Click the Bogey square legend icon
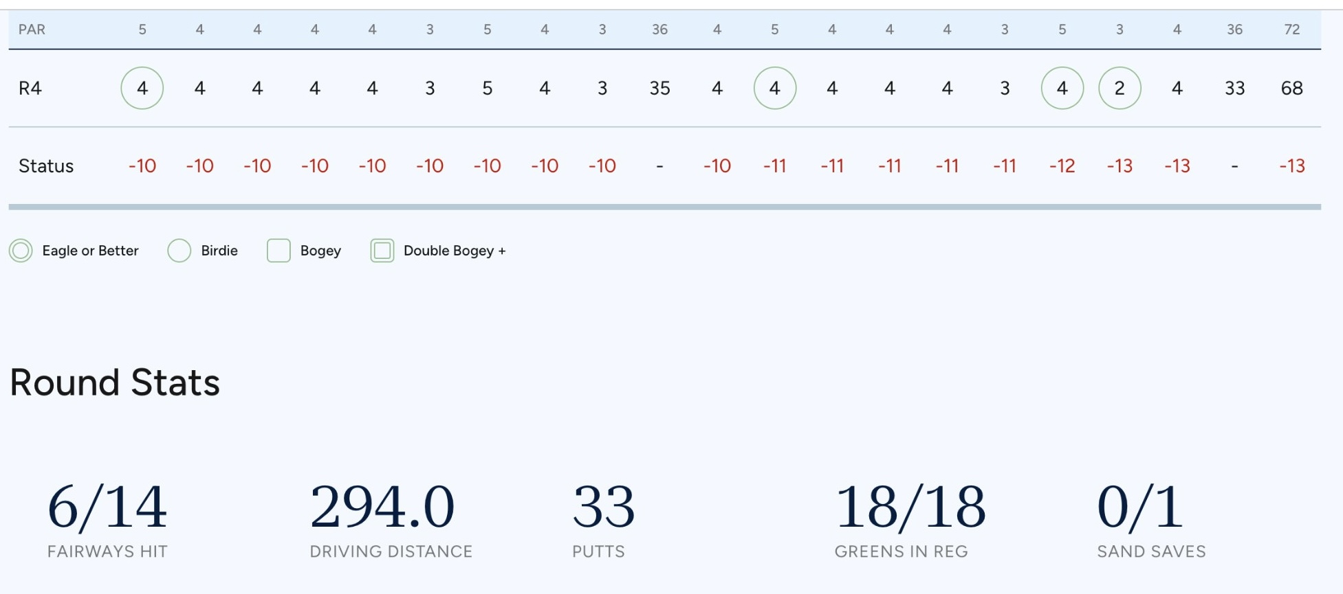 279,251
